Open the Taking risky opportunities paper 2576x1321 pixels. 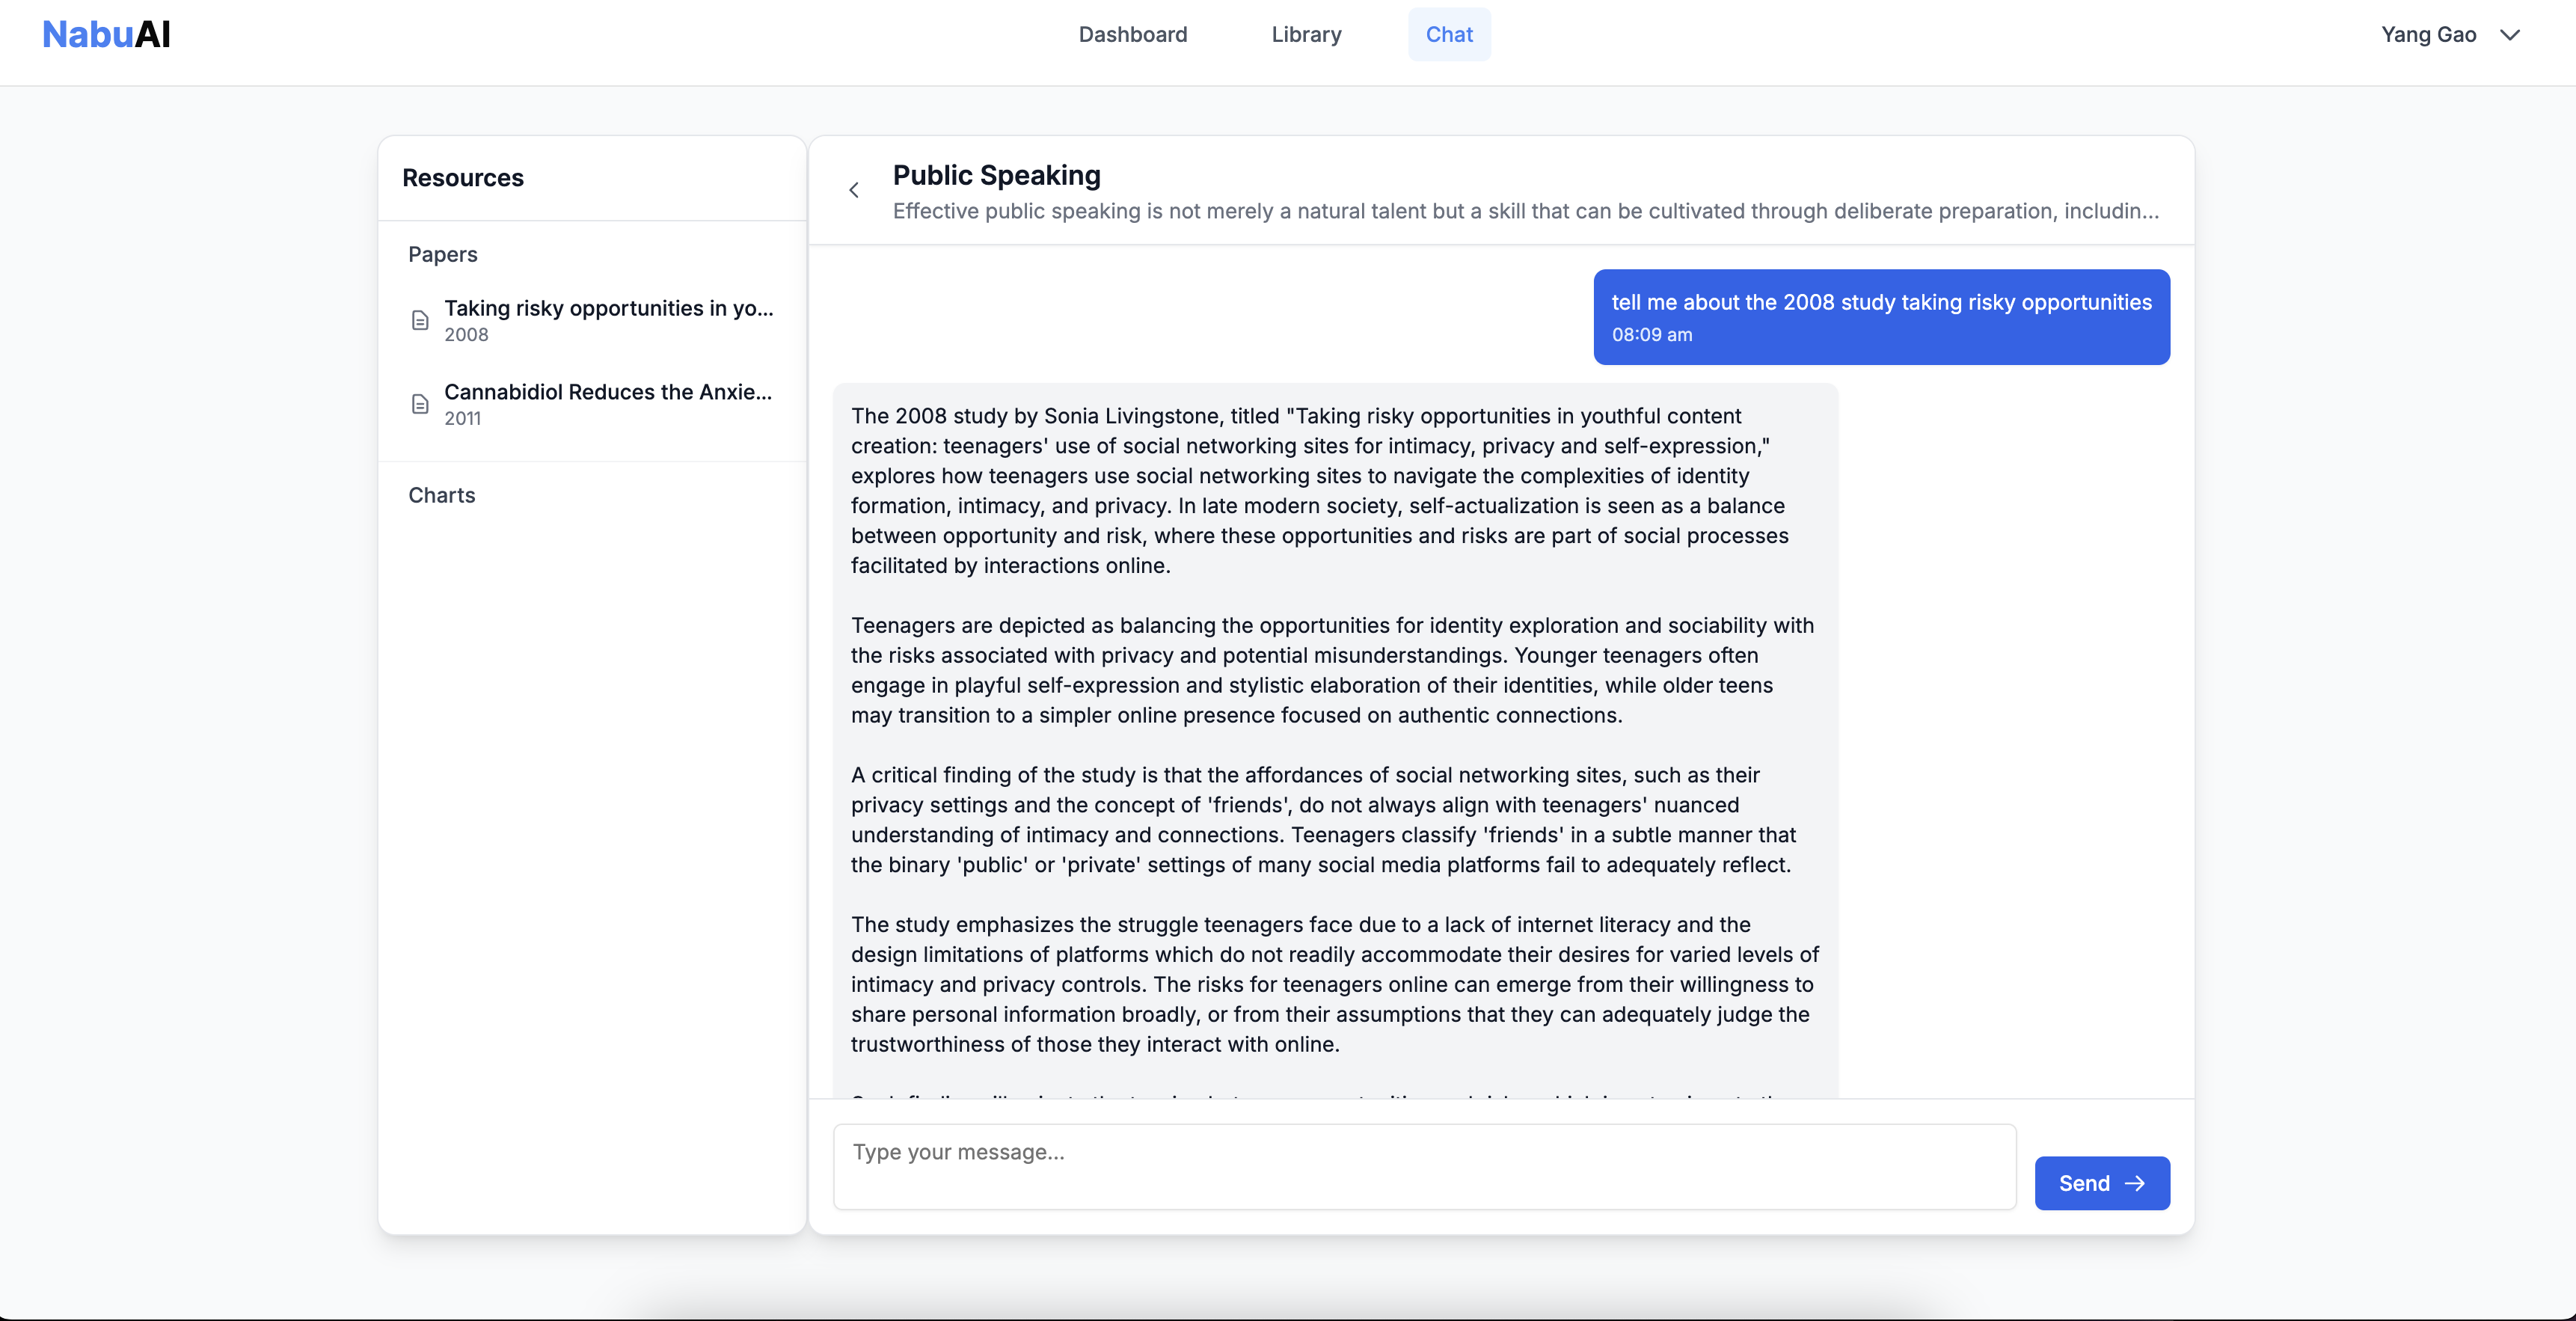tap(608, 308)
